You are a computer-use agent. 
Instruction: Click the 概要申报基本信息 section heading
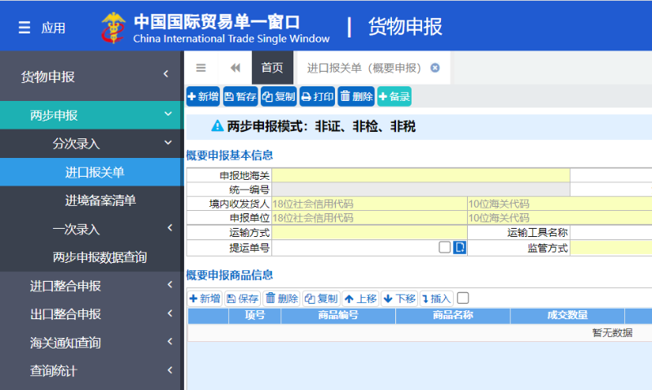coord(230,156)
